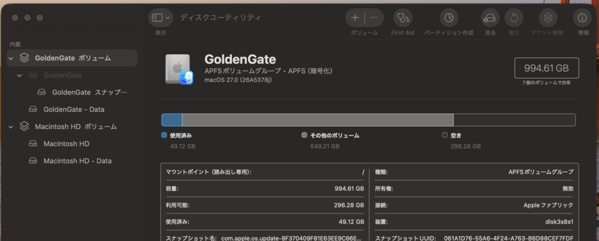Select GoldenGate - Data in the sidebar
Viewport: 599px width, 241px height.
click(72, 110)
